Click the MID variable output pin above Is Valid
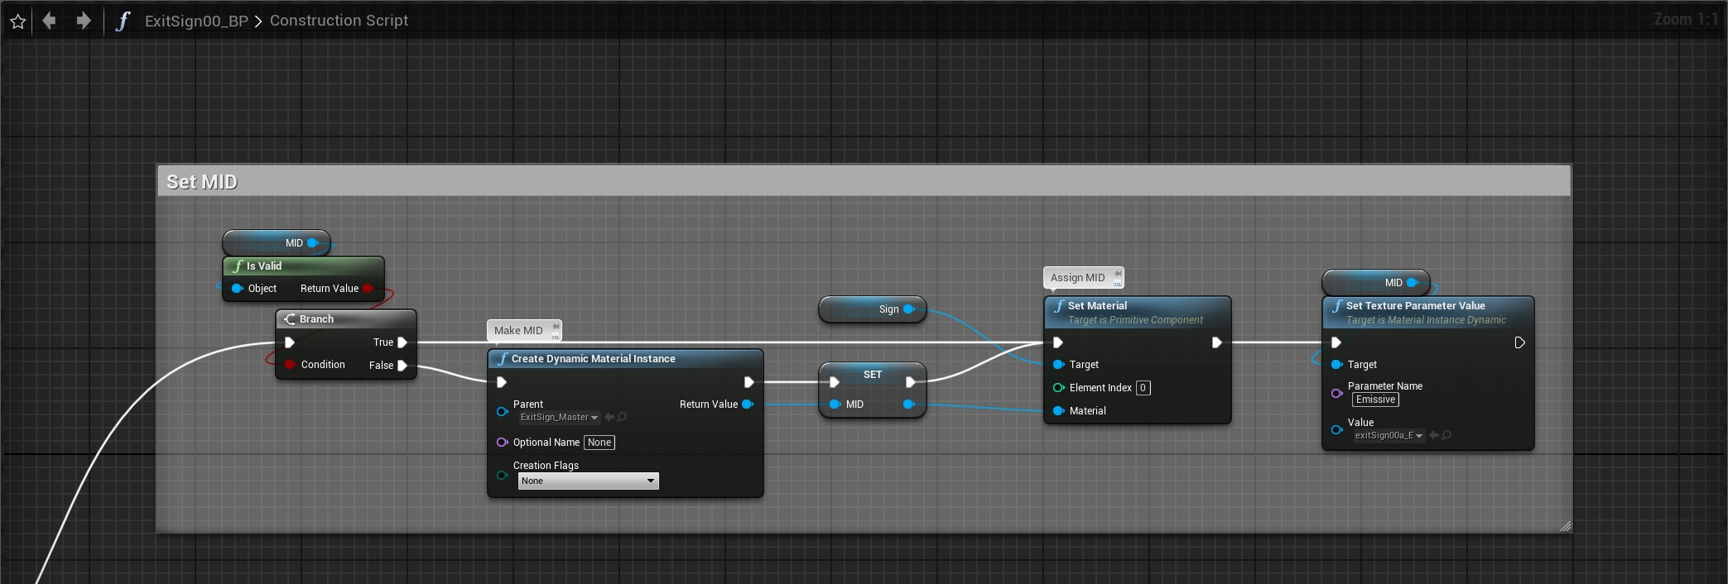 [x=313, y=243]
